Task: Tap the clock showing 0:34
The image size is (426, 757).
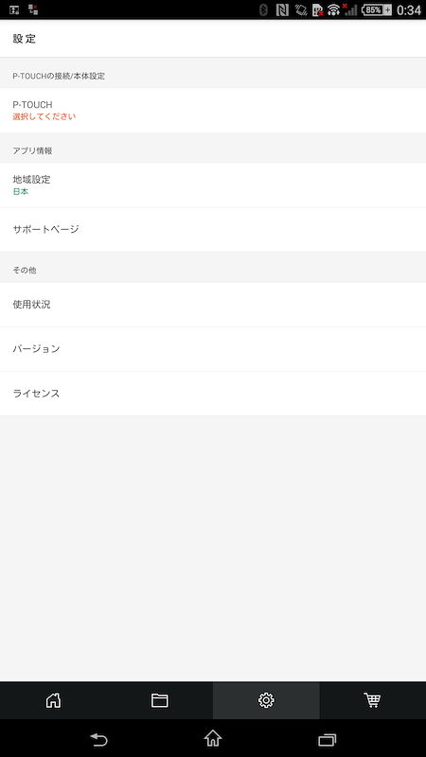Action: point(409,9)
